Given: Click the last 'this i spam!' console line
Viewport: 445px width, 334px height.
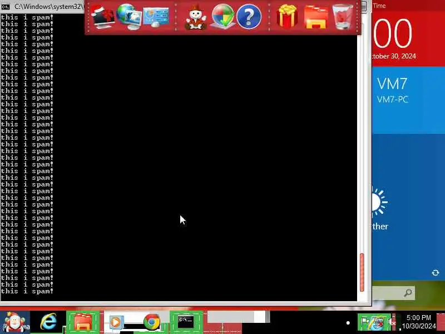Looking at the screenshot, I should coord(27,291).
